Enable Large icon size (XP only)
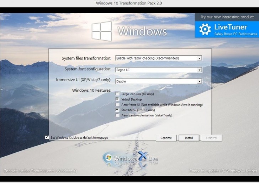The image size is (259, 183). (x=117, y=94)
